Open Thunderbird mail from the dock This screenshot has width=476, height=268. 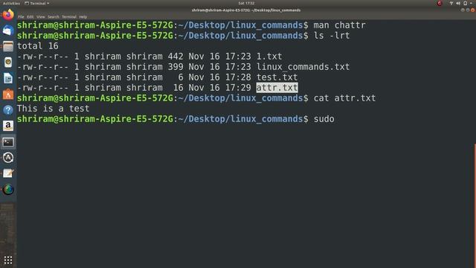click(x=8, y=31)
